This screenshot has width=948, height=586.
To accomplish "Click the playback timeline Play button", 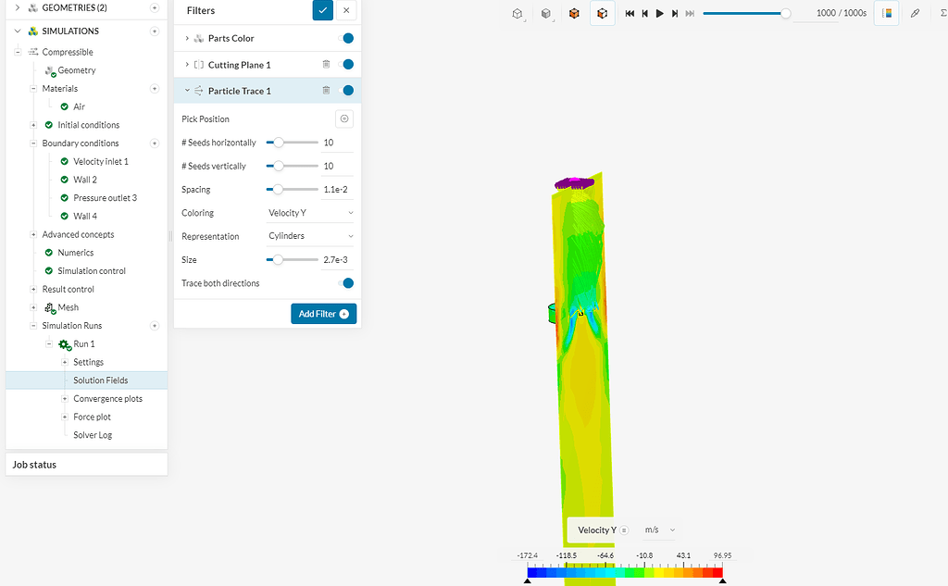I will (x=659, y=14).
